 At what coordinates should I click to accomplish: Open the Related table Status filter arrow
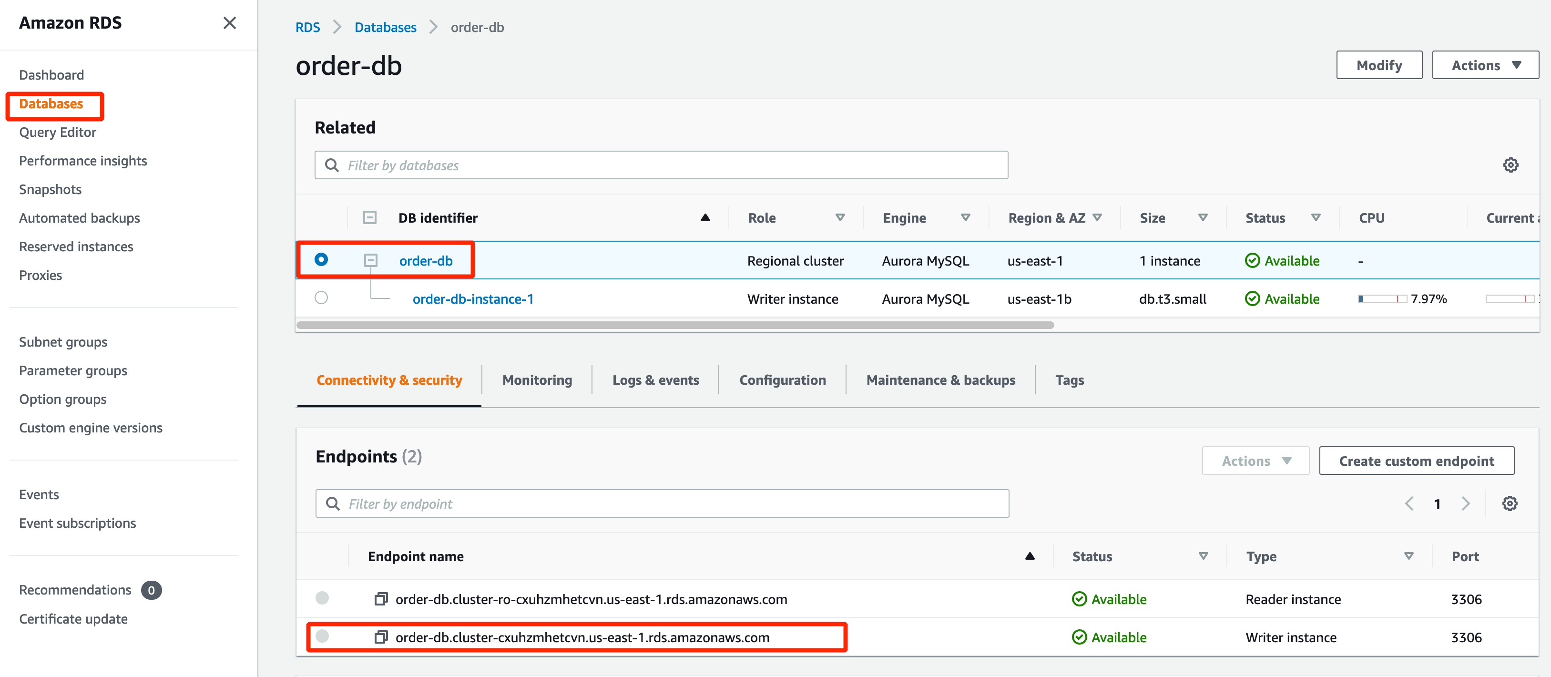click(x=1316, y=217)
